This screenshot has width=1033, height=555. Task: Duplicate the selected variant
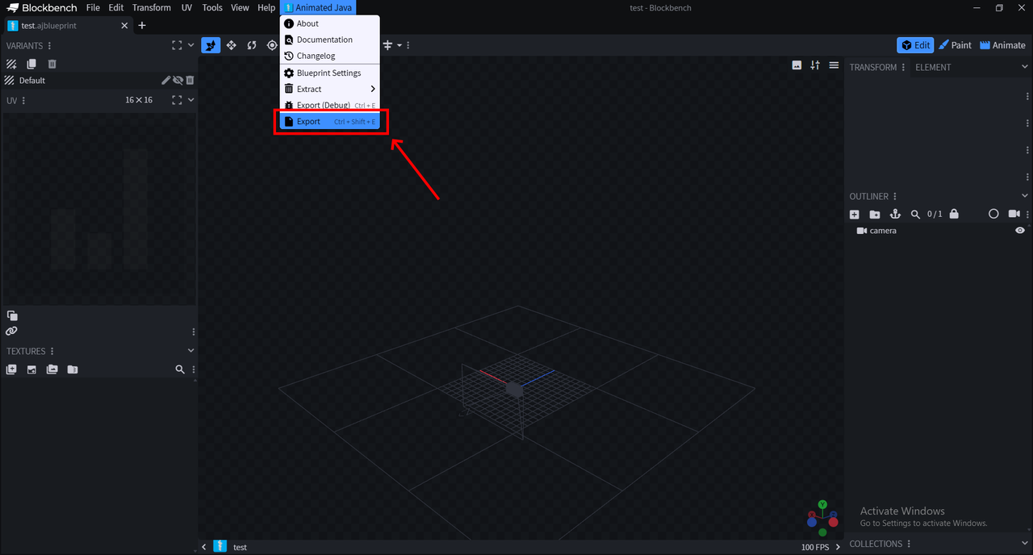(x=31, y=64)
